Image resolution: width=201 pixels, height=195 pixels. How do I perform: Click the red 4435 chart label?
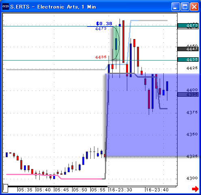tap(101, 57)
